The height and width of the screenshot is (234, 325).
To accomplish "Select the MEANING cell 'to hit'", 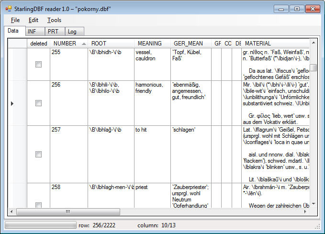I will (152, 154).
